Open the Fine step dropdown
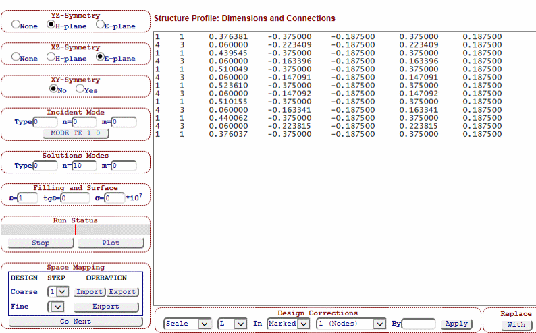The image size is (536, 333). (x=59, y=307)
